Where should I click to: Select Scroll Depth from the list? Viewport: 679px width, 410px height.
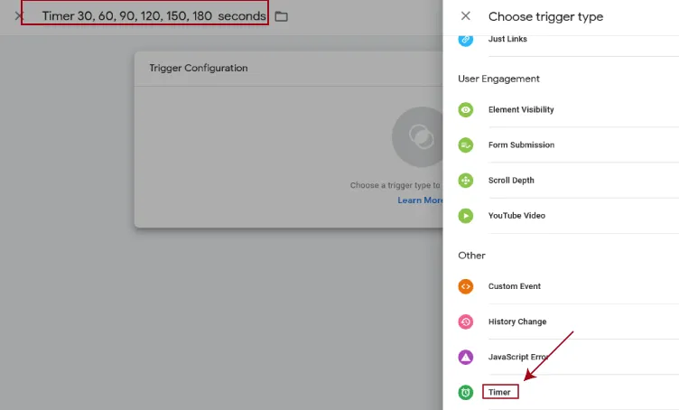(x=511, y=181)
